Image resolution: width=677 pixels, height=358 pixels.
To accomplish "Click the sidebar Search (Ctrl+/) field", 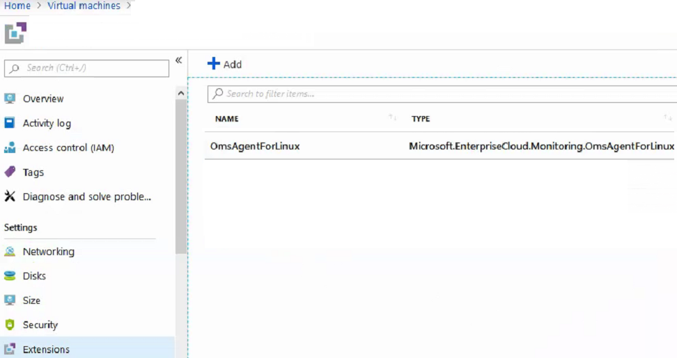I will (x=87, y=68).
